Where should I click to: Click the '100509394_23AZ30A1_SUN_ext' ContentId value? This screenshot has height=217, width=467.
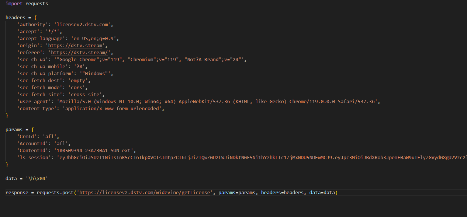click(x=95, y=151)
